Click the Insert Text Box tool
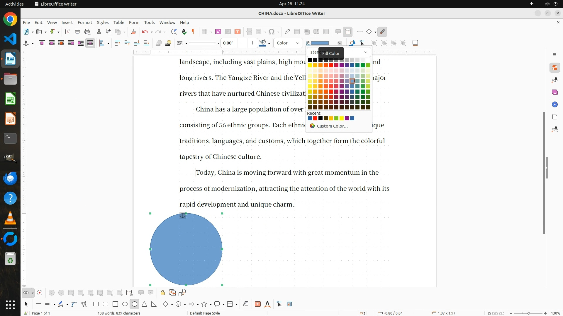The width and height of the screenshot is (563, 316). tap(258, 304)
